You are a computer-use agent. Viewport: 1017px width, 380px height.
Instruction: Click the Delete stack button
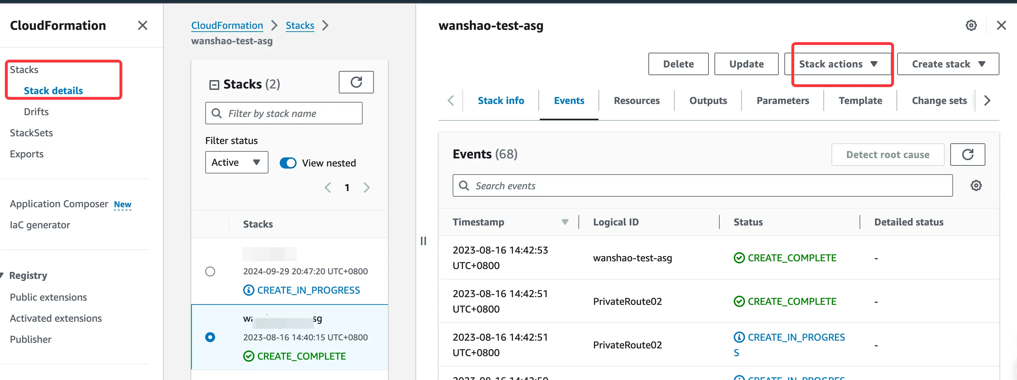click(678, 64)
